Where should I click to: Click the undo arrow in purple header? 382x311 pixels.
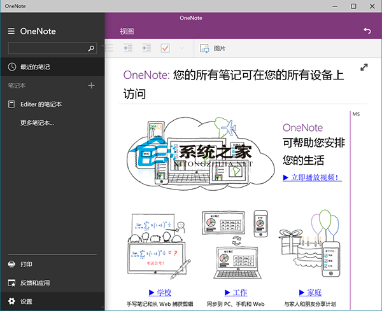(367, 31)
